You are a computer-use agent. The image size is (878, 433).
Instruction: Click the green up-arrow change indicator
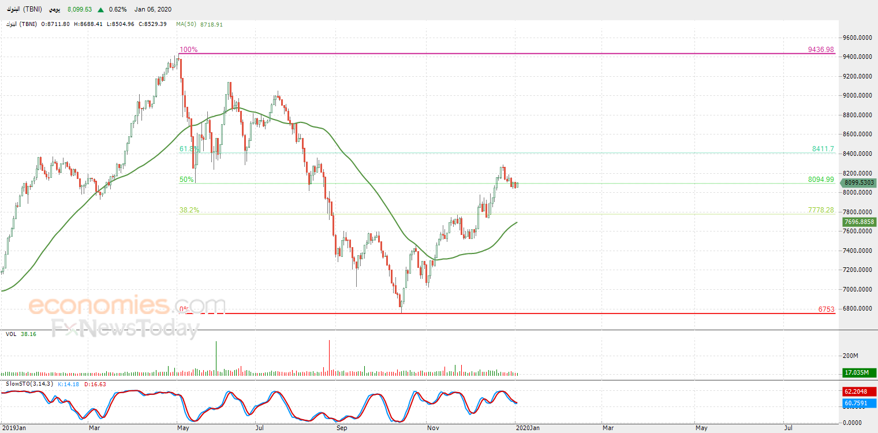click(101, 10)
